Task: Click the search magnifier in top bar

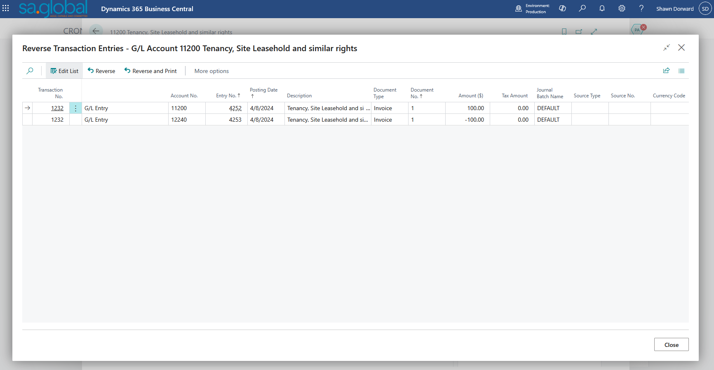Action: (x=582, y=8)
